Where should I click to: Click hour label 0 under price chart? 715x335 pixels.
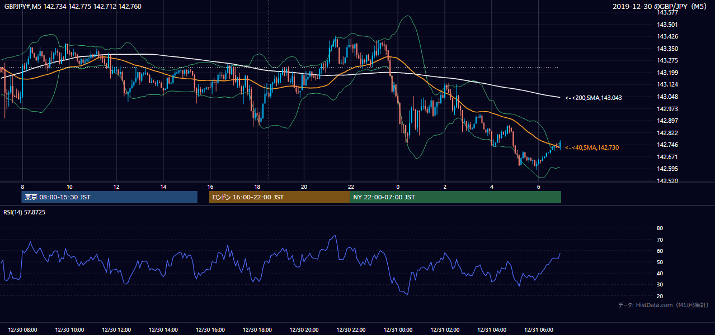click(398, 186)
